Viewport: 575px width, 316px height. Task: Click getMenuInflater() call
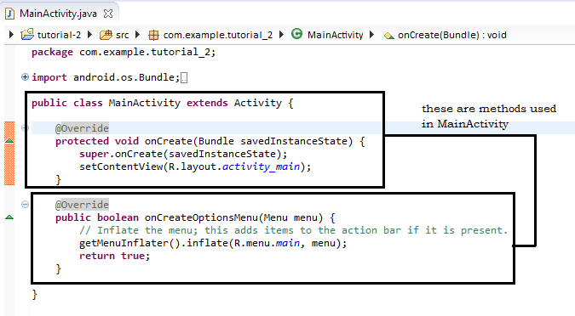[129, 243]
